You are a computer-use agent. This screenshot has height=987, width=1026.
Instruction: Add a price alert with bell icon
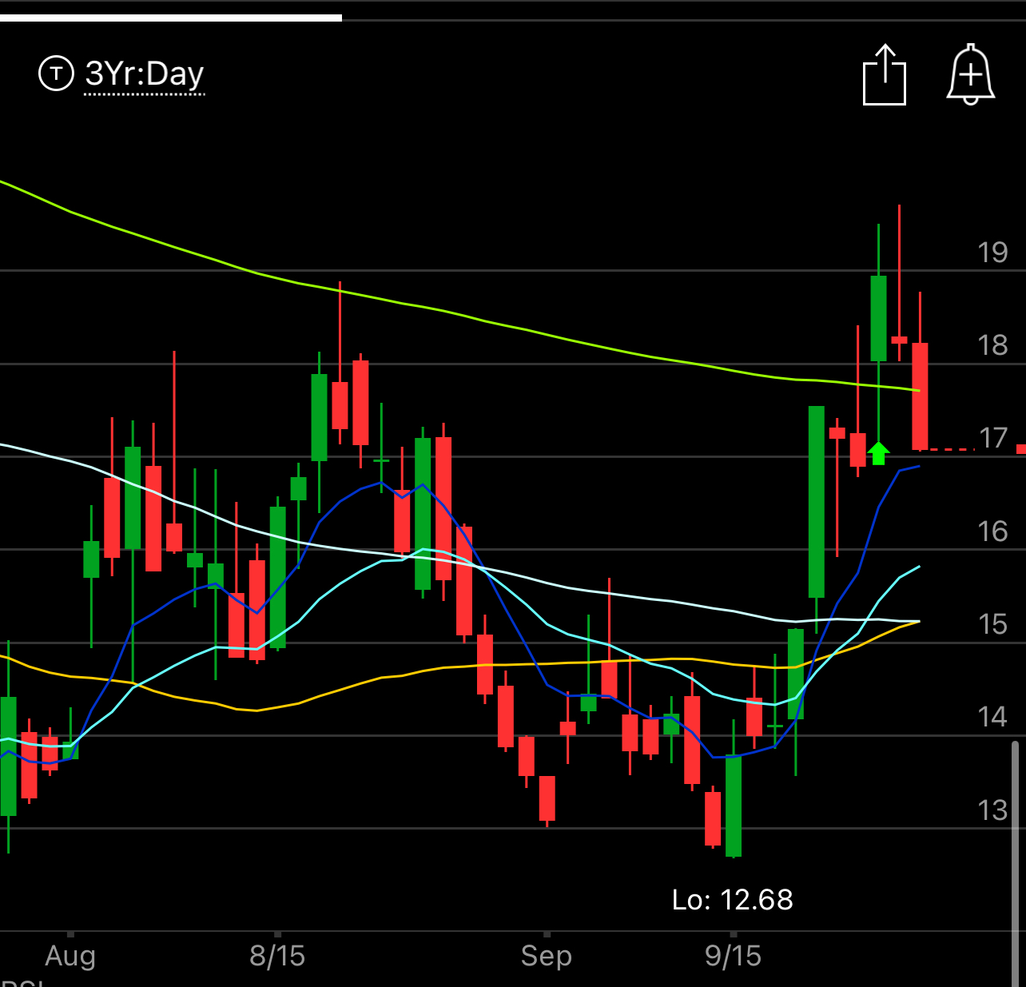point(971,74)
